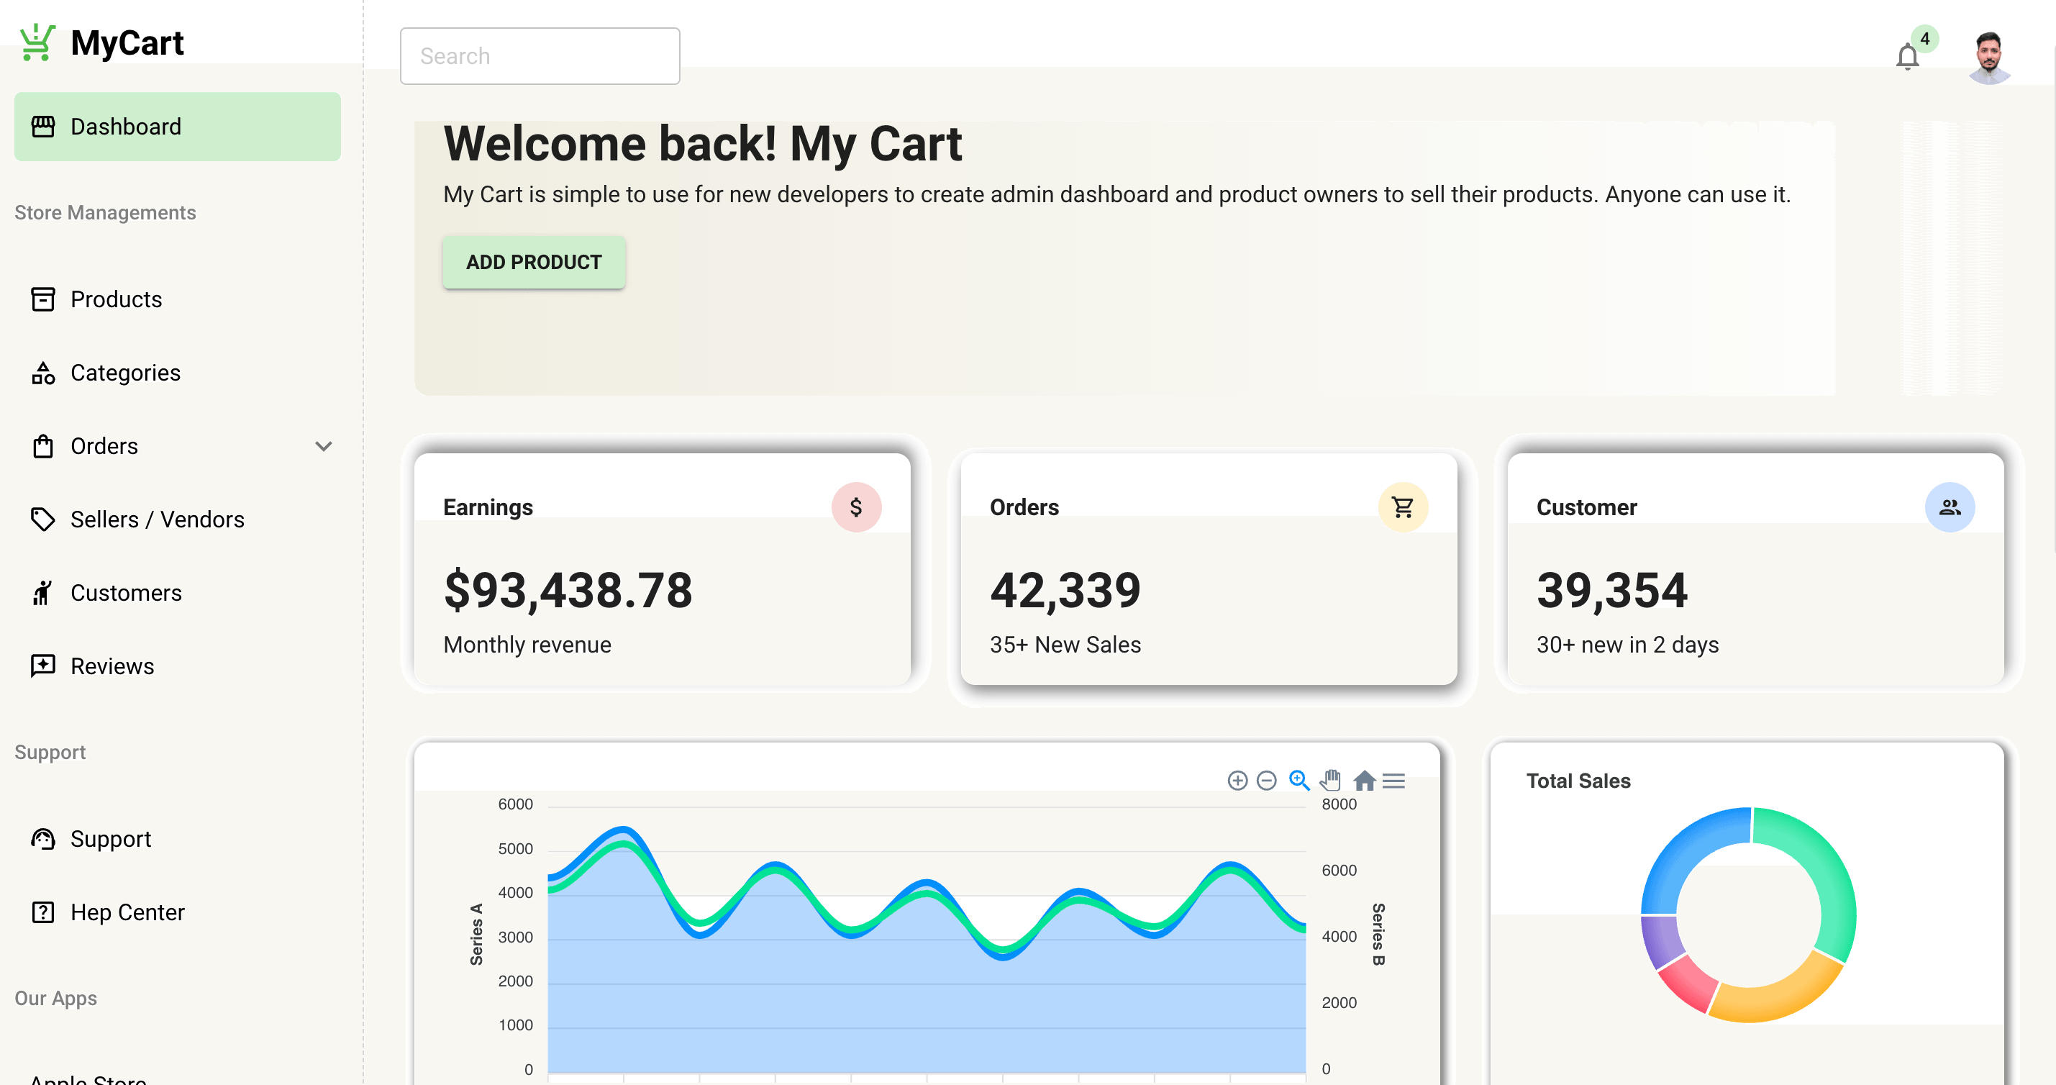Select the chart panning hand tool
This screenshot has height=1085, width=2056.
1330,780
